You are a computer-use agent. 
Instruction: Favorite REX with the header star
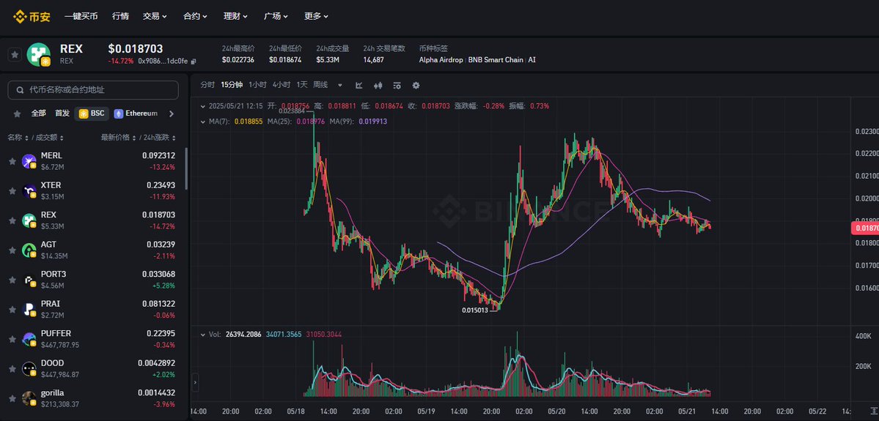click(x=15, y=54)
